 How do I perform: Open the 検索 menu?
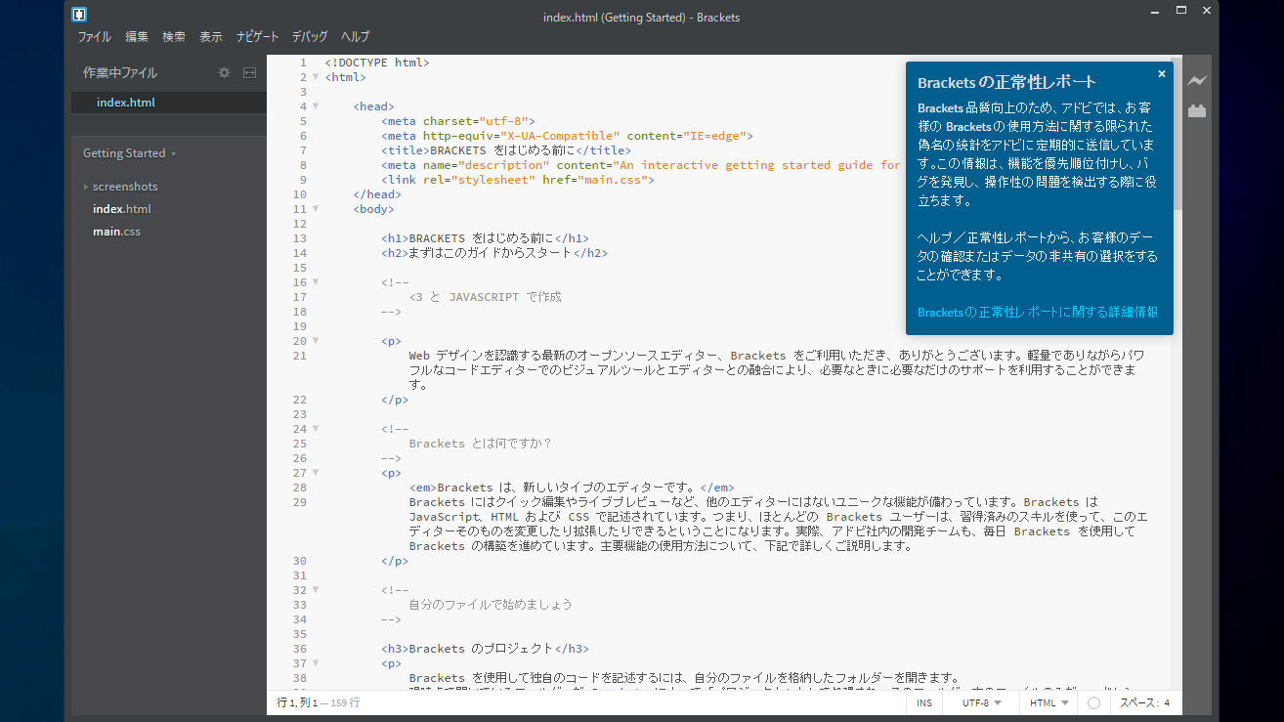click(174, 37)
